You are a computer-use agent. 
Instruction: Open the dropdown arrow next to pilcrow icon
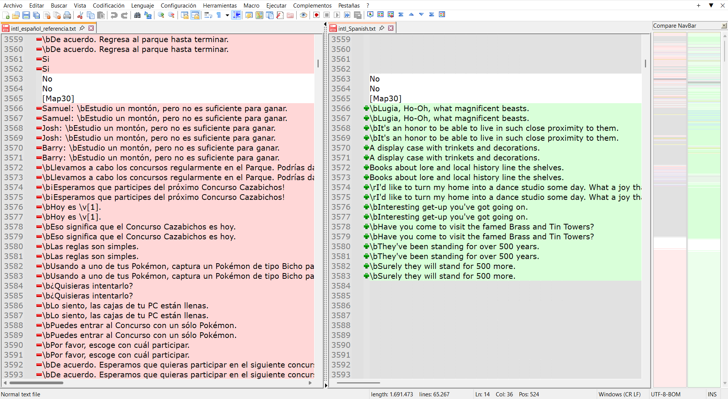tap(227, 15)
